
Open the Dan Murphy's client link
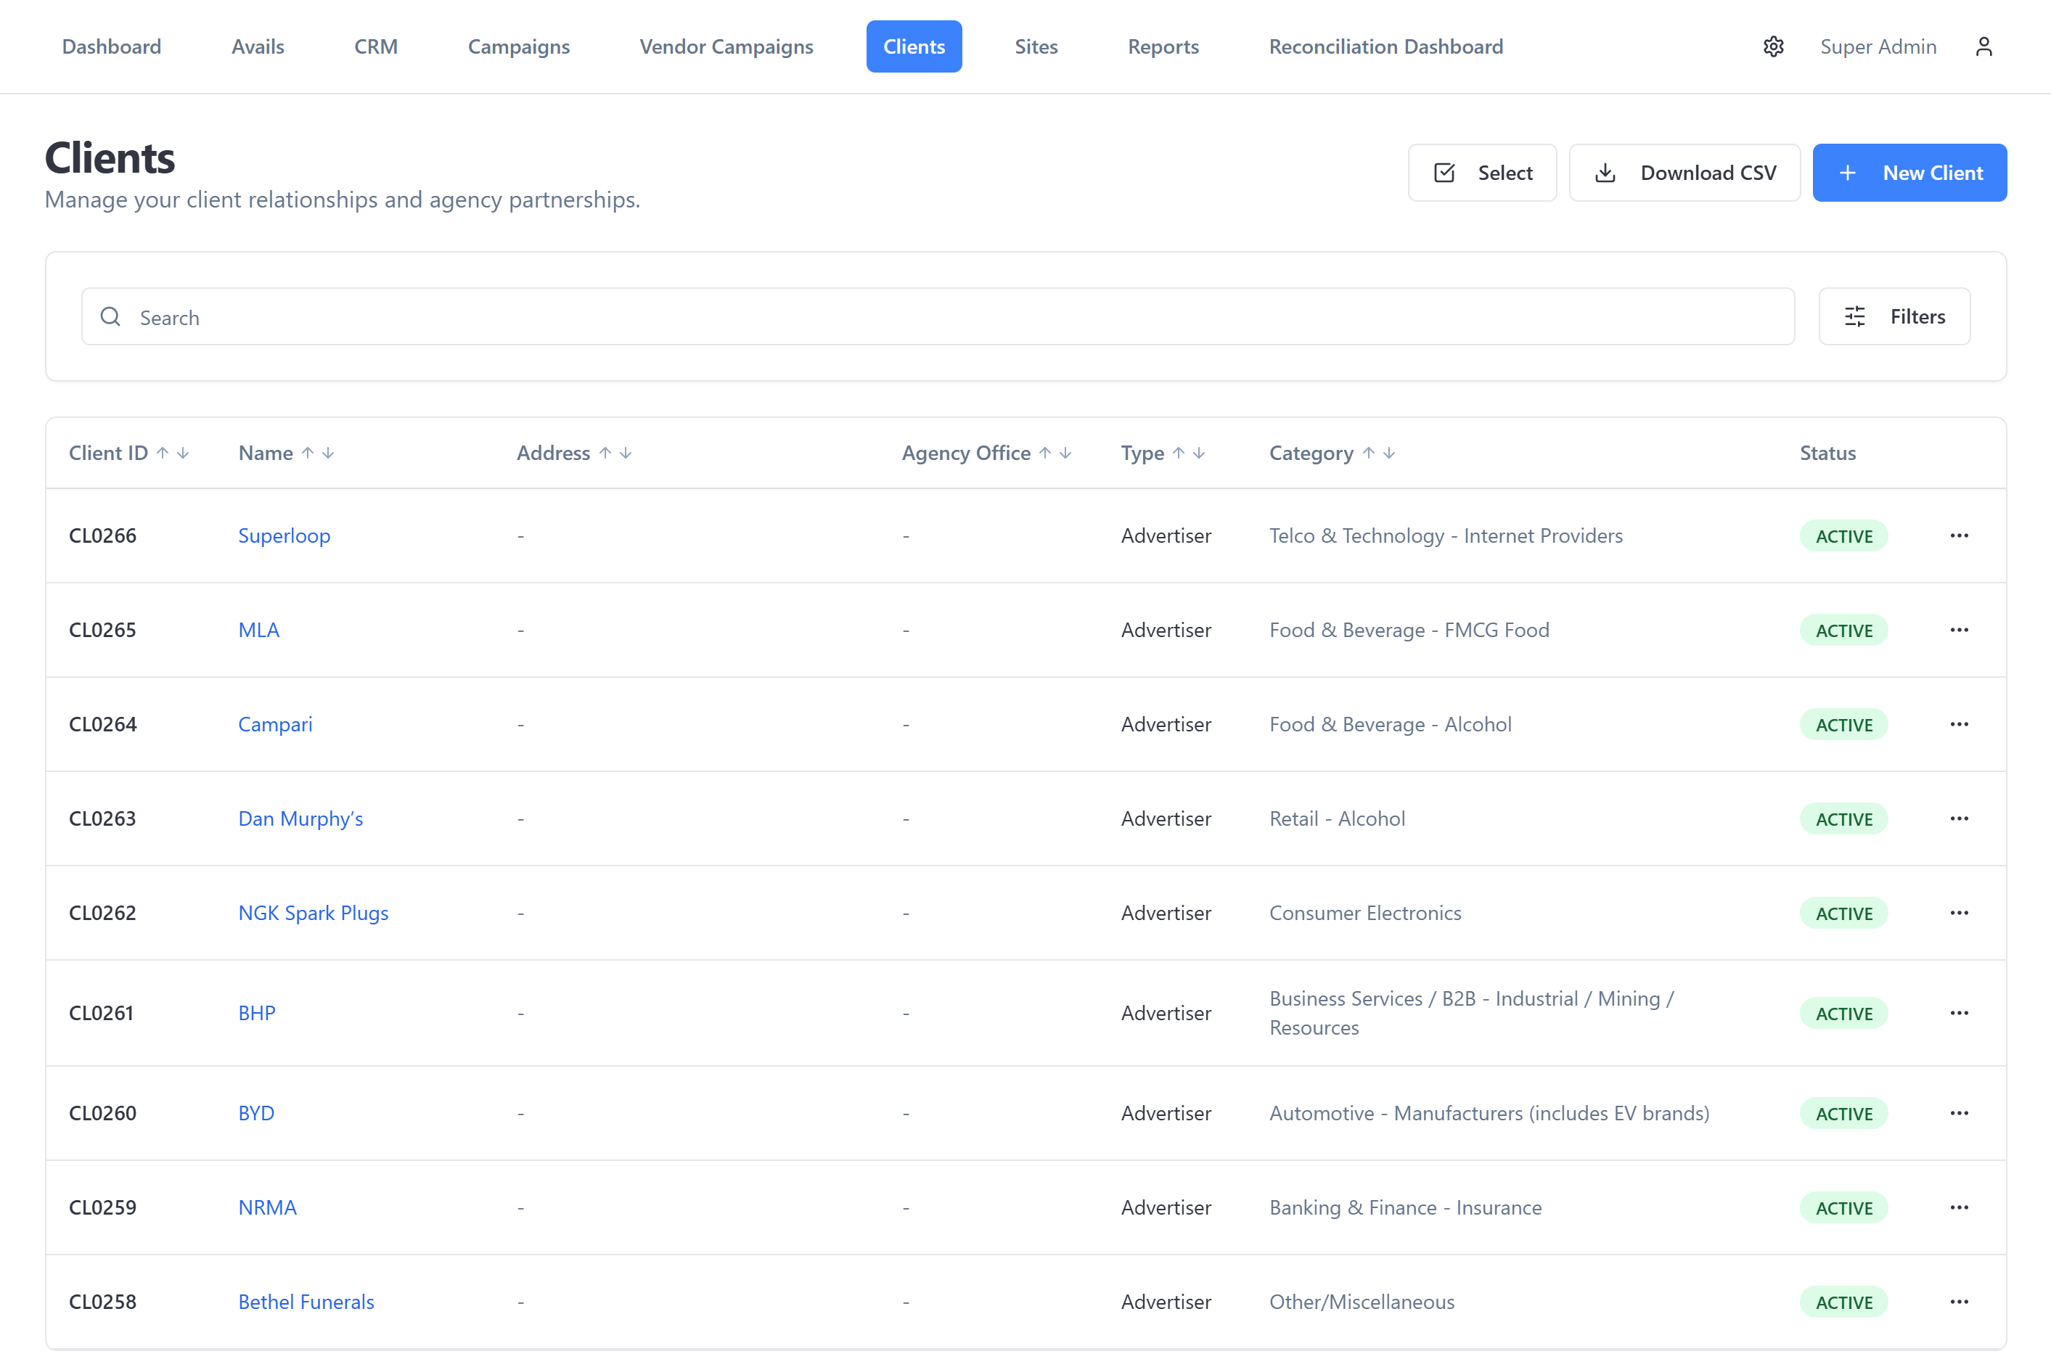(300, 818)
